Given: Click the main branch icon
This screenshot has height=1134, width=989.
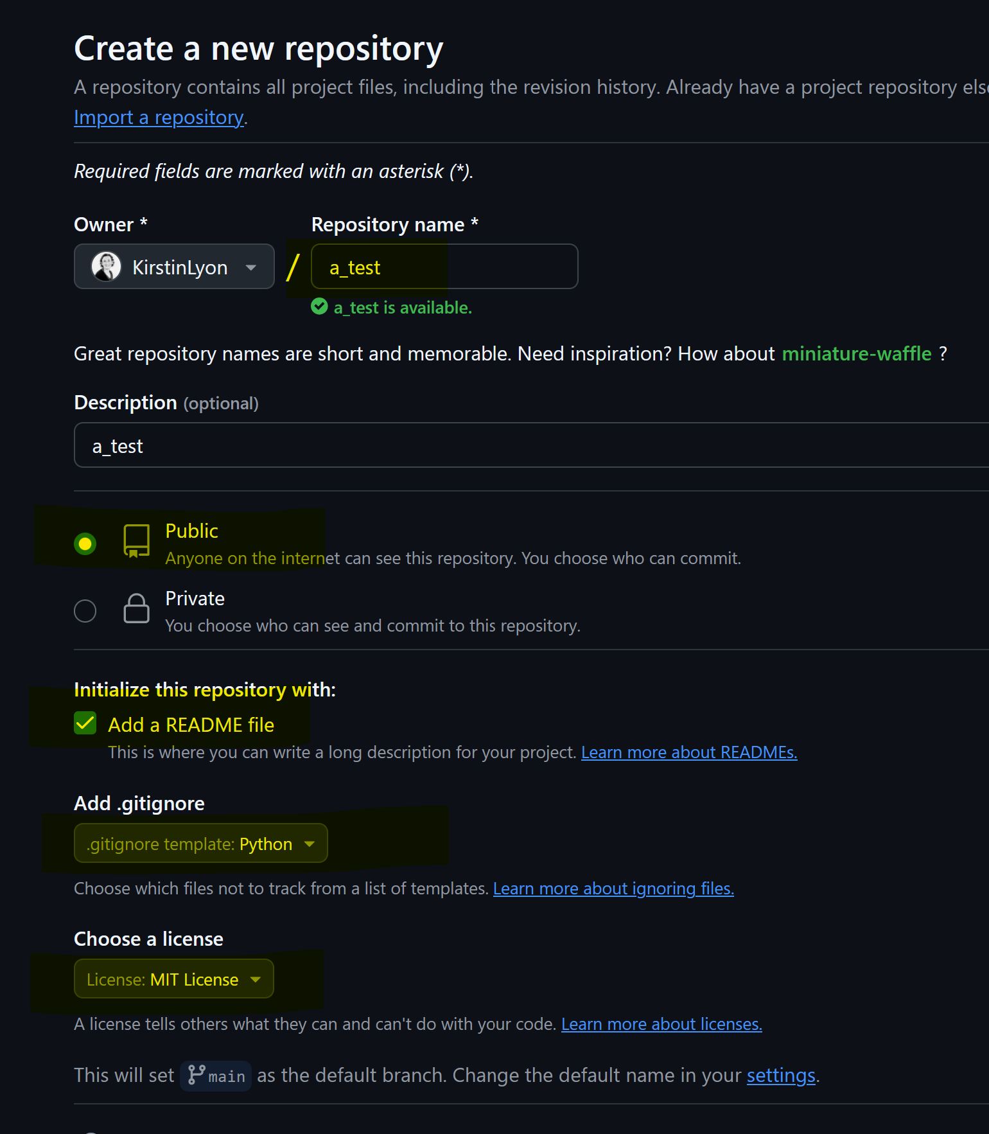Looking at the screenshot, I should (x=197, y=1075).
